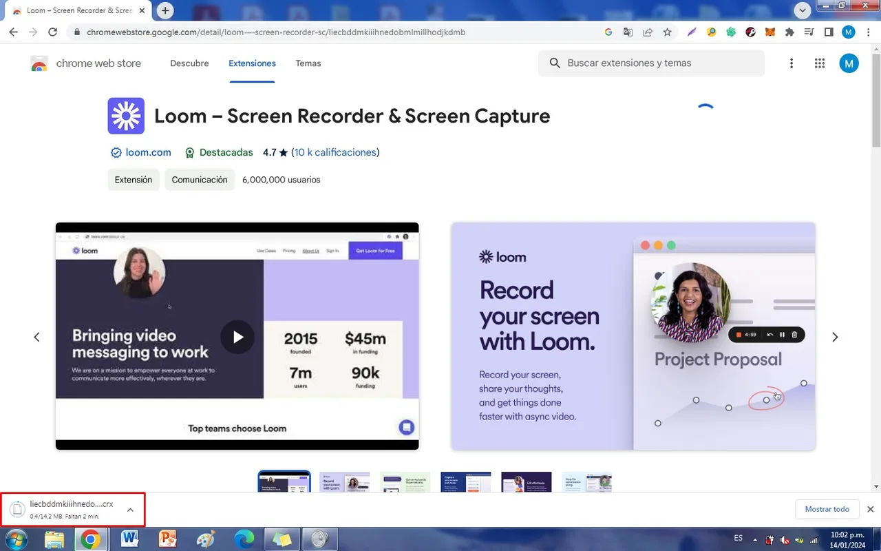Select the fifth carousel thumbnail
This screenshot has height=551, width=881.
pos(527,482)
